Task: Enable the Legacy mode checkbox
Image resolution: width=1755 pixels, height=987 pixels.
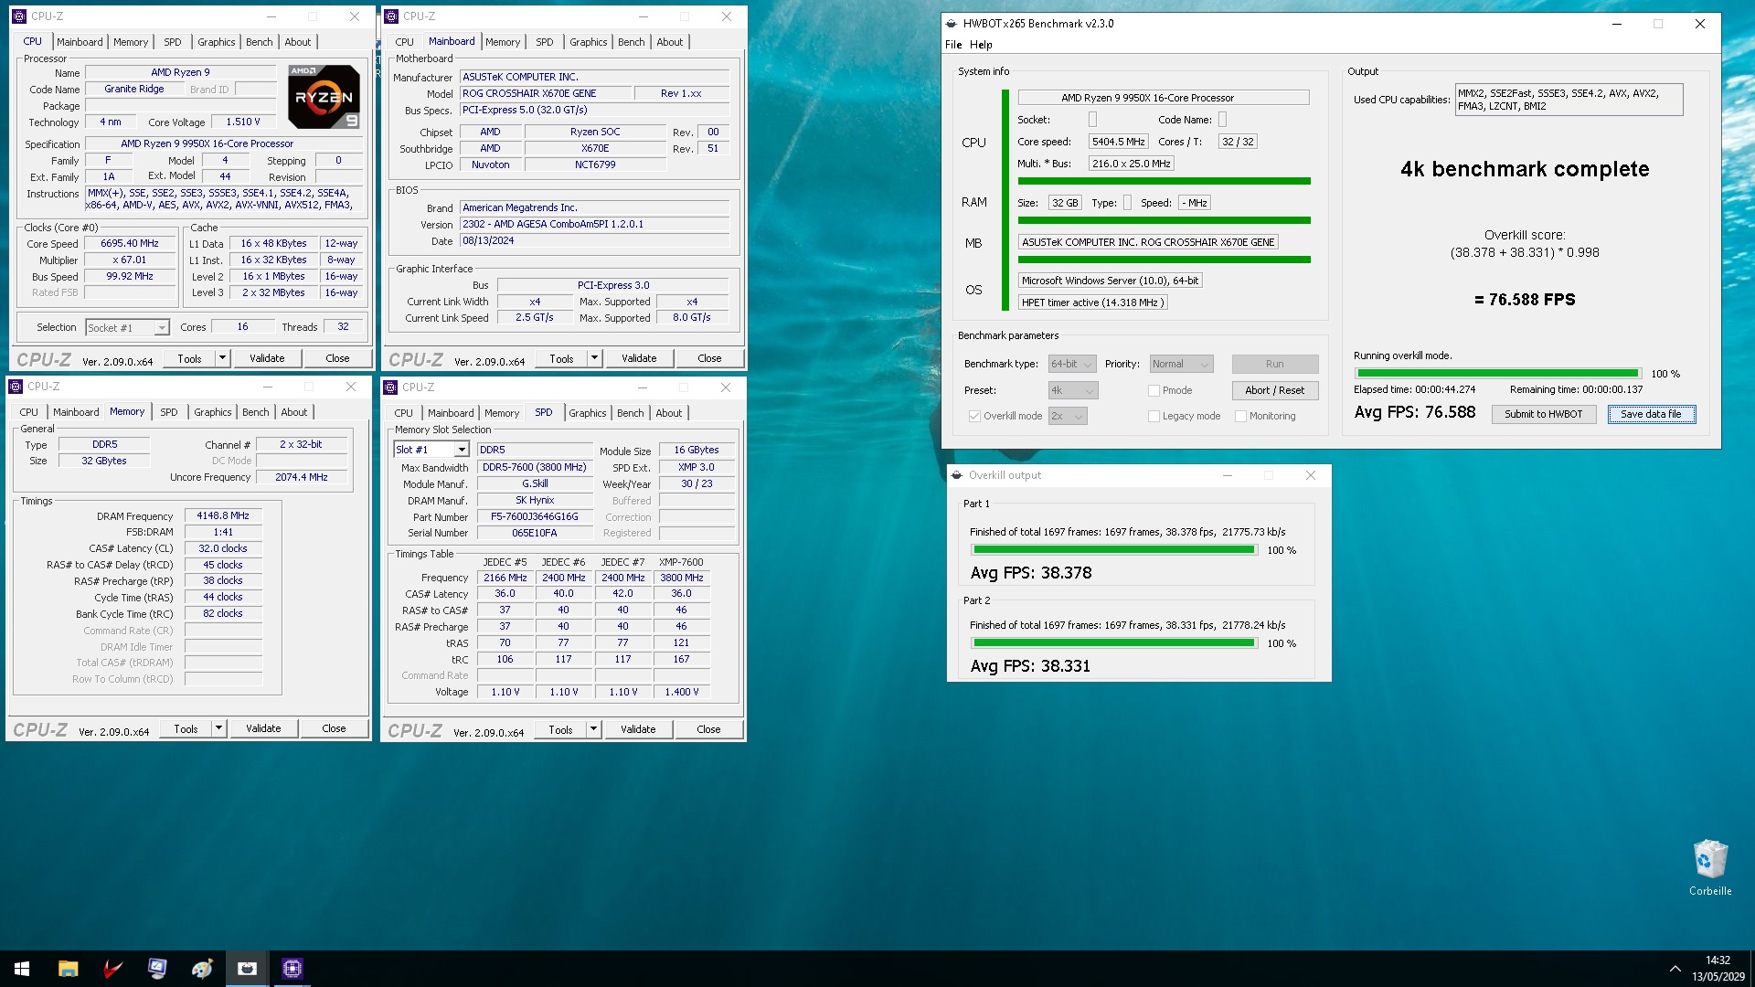Action: 1154,416
